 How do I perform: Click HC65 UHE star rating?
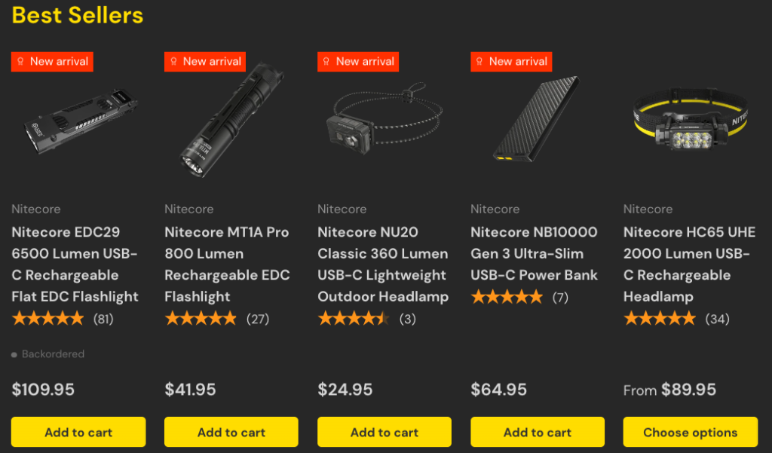pos(660,319)
